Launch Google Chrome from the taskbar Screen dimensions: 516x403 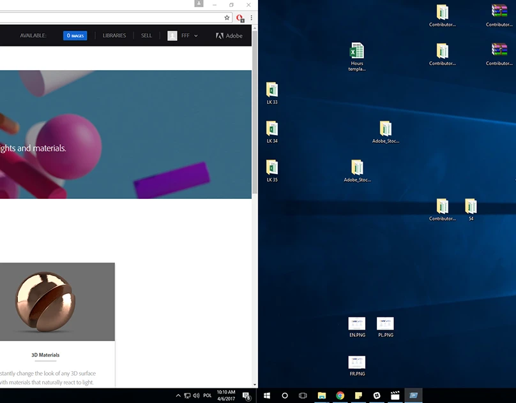point(340,395)
